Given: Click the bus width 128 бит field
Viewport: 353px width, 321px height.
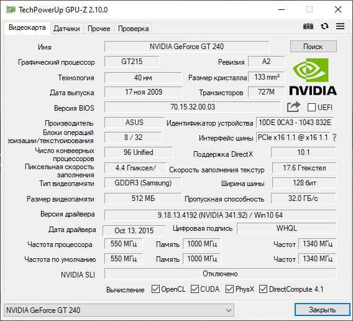Looking at the screenshot, I should [x=304, y=183].
